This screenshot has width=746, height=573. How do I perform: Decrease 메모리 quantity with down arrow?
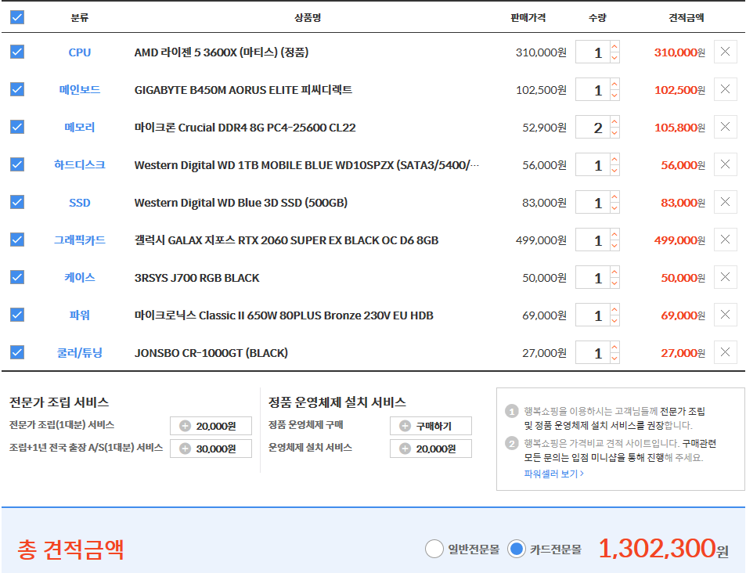(614, 133)
